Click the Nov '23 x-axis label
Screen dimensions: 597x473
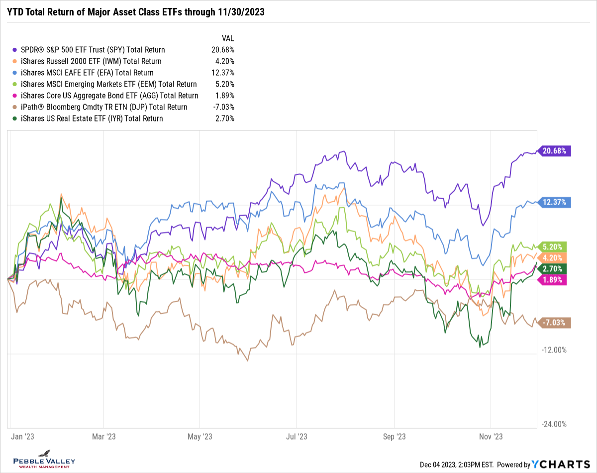493,437
